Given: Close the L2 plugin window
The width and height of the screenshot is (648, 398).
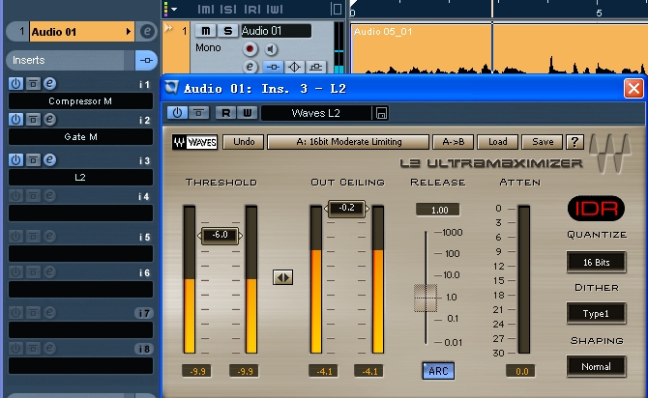Looking at the screenshot, I should point(633,88).
